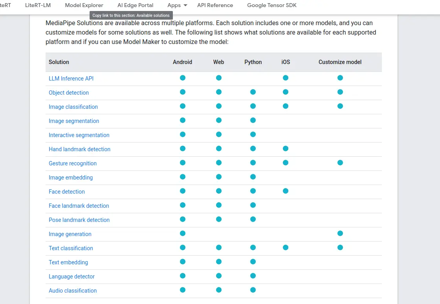Open the Face detection link
This screenshot has width=440, height=304.
67,192
